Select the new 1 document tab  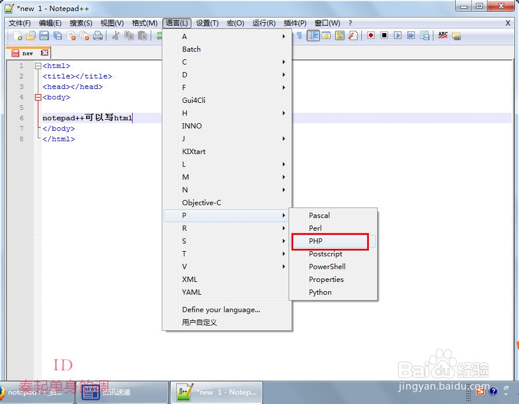pyautogui.click(x=28, y=53)
